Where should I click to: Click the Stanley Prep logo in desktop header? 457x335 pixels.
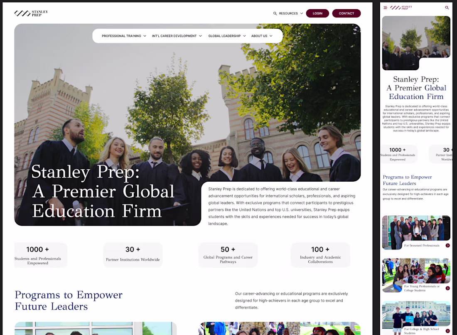[x=31, y=13]
